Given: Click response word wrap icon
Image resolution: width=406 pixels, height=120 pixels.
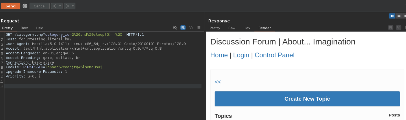Looking at the screenshot, I should pyautogui.click(x=391, y=28).
